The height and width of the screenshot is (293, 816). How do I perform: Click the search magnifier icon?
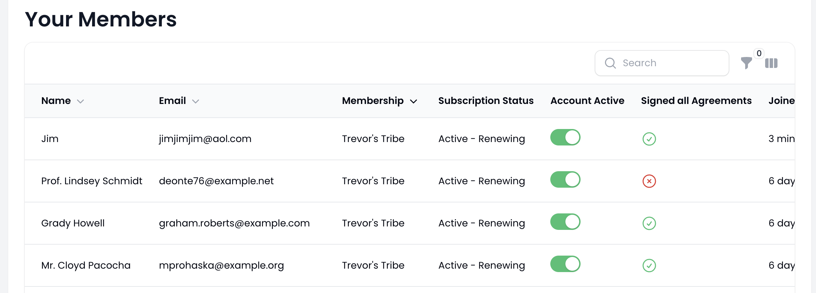pos(610,63)
